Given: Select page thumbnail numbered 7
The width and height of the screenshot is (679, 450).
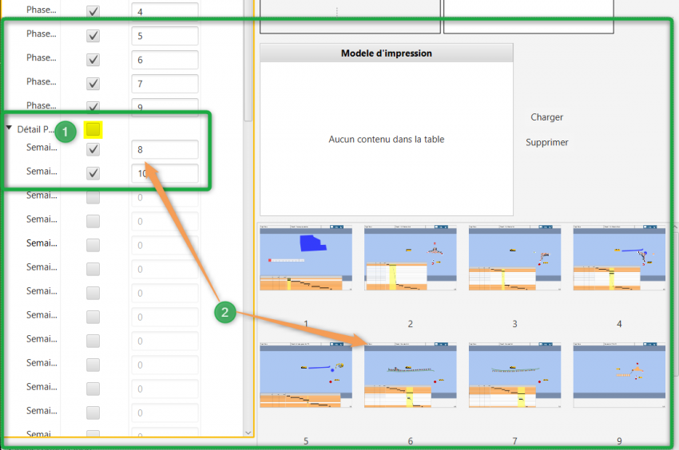Looking at the screenshot, I should tap(514, 375).
